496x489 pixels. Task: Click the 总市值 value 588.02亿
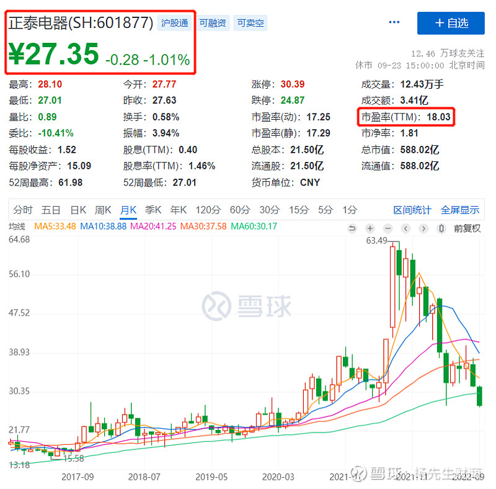tap(420, 150)
